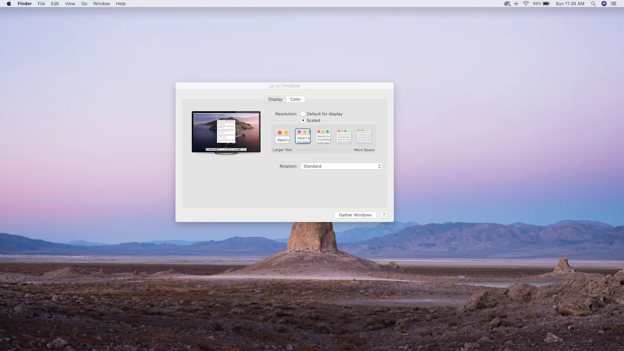
Task: Click the date and time clock
Action: coord(570,4)
